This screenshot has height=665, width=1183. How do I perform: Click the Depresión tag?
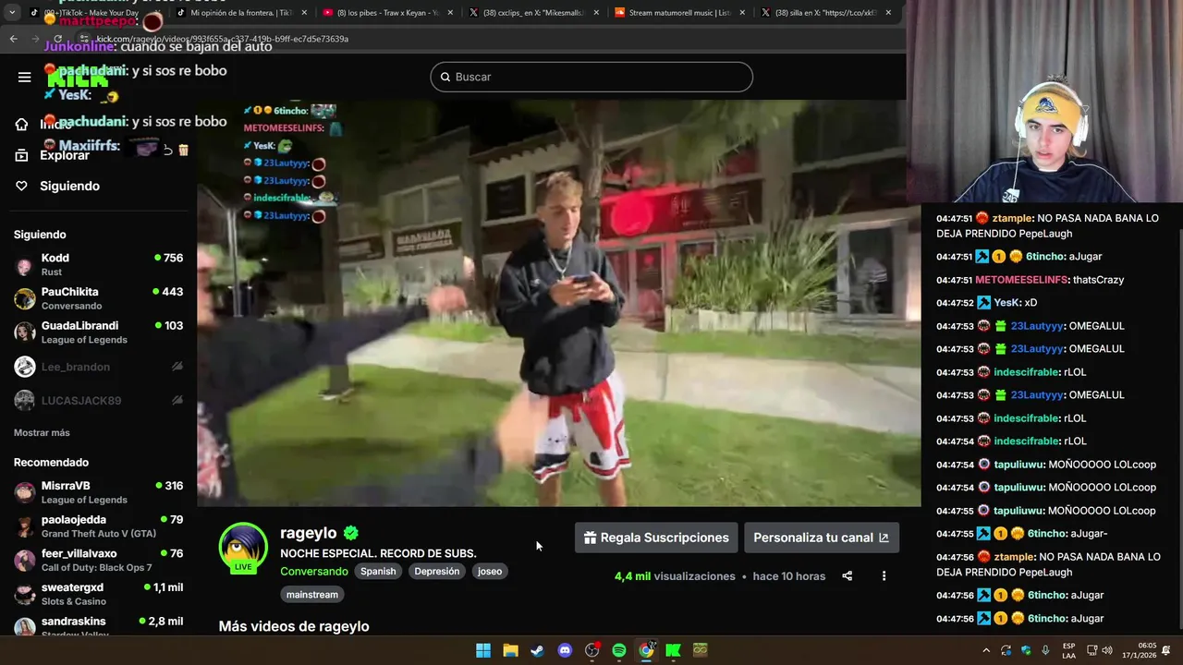pyautogui.click(x=437, y=572)
